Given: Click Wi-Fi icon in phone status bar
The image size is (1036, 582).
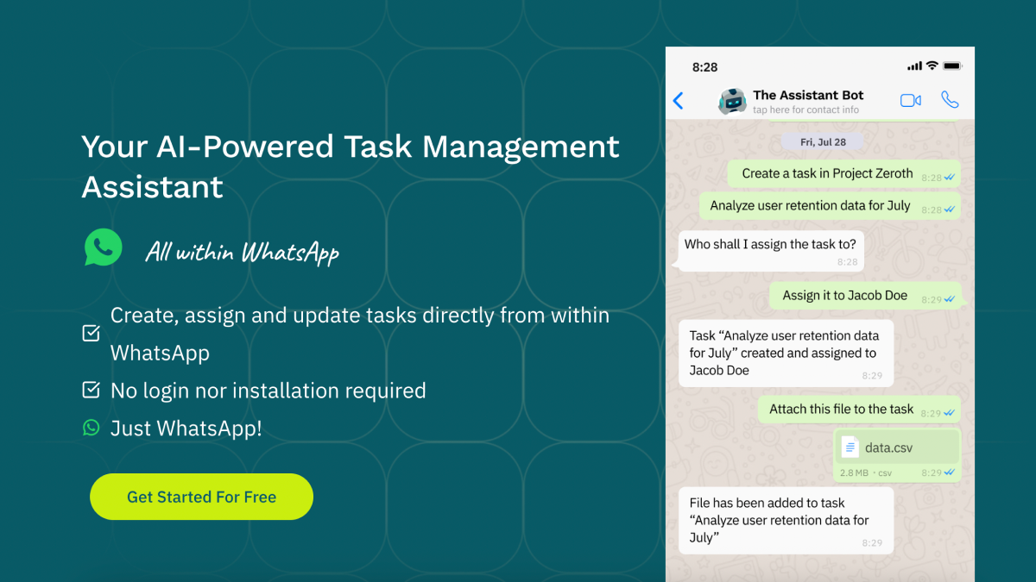Looking at the screenshot, I should (x=932, y=66).
